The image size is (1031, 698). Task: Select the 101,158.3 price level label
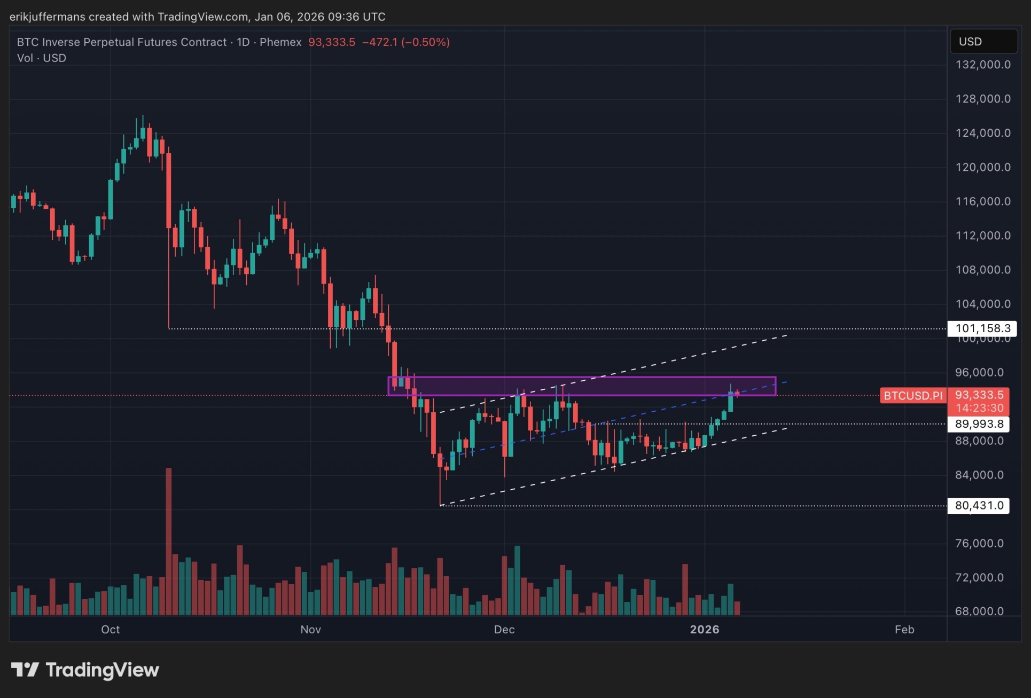(982, 328)
